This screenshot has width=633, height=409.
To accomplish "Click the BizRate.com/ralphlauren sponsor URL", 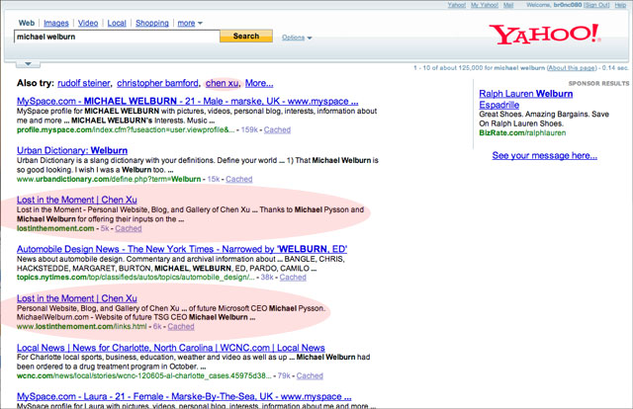I will pyautogui.click(x=522, y=133).
